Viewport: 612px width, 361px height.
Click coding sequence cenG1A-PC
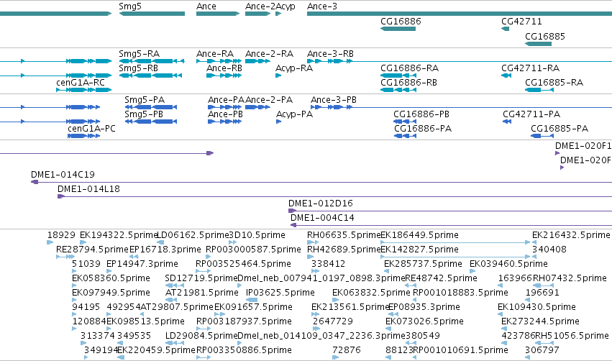(x=84, y=136)
